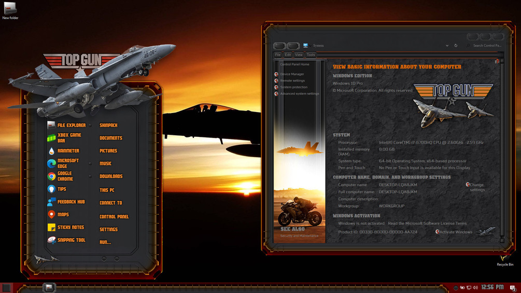Open Rainmeter in the start menu
The width and height of the screenshot is (521, 293).
pyautogui.click(x=63, y=151)
